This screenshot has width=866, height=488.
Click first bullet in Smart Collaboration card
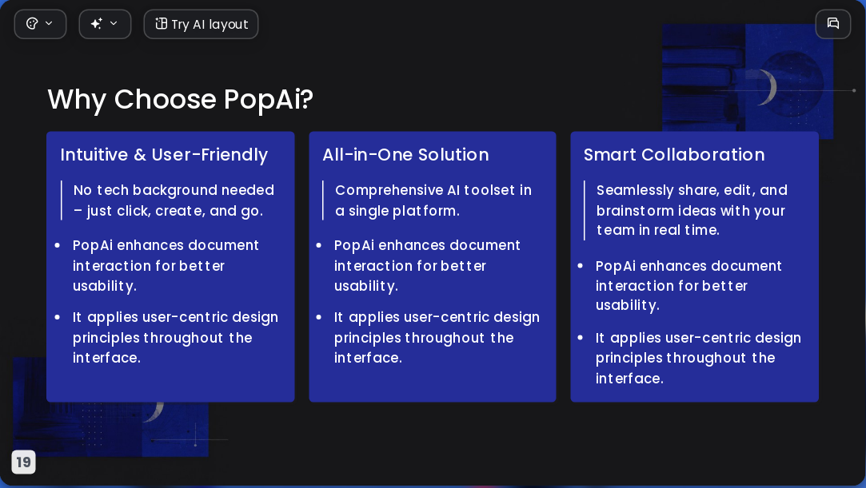point(688,286)
